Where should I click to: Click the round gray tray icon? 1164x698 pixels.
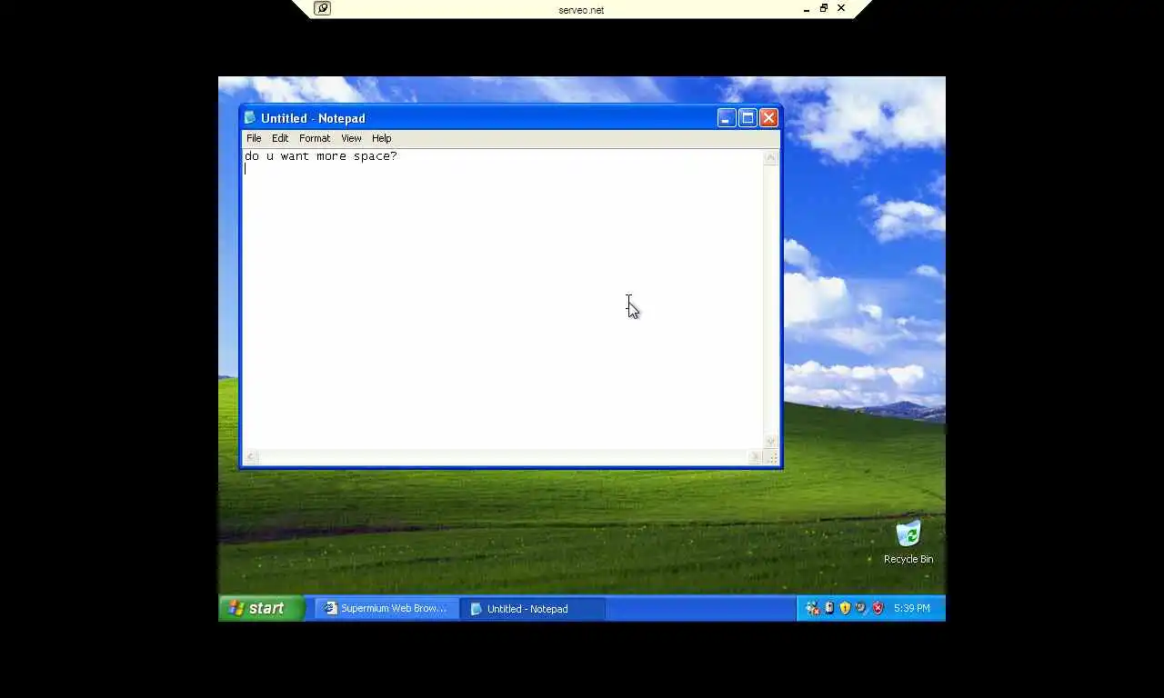(x=861, y=608)
